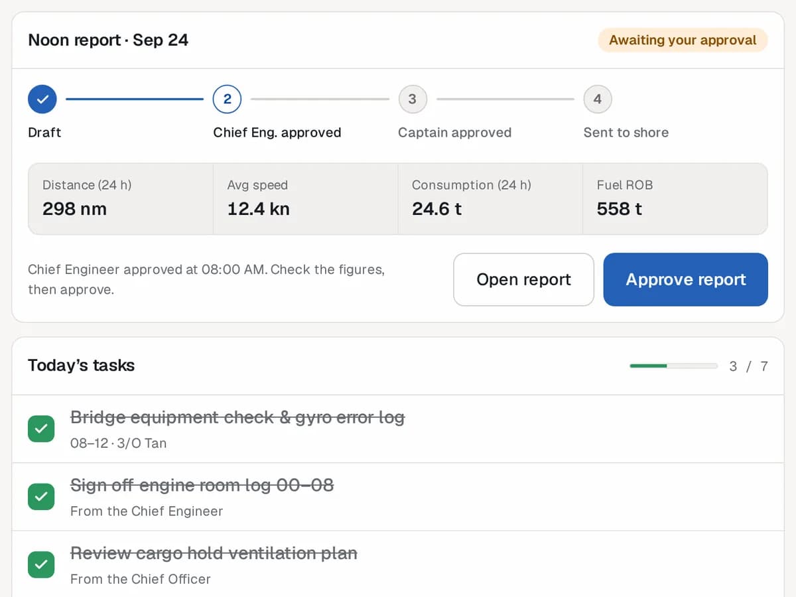This screenshot has height=597, width=796.
Task: Open the noon report
Action: (x=523, y=279)
